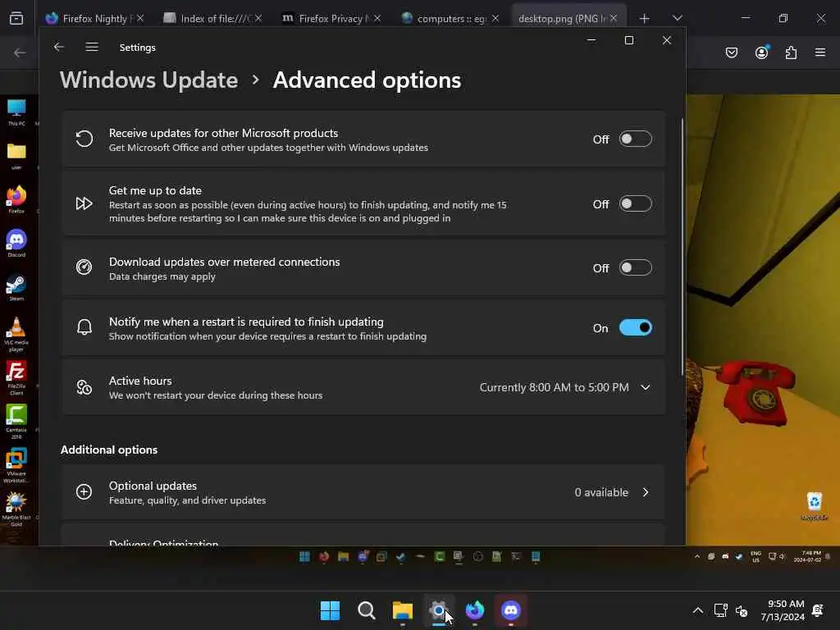Click the 'Additional options' heading
The image size is (840, 630).
coord(109,450)
